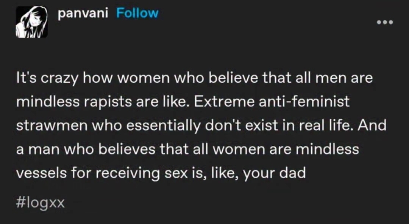Screen dimensions: 409x224
Task: Click the word "essentially" in the post
Action: (x=164, y=126)
